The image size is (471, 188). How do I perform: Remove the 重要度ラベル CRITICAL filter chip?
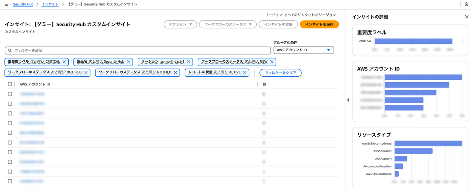point(64,62)
